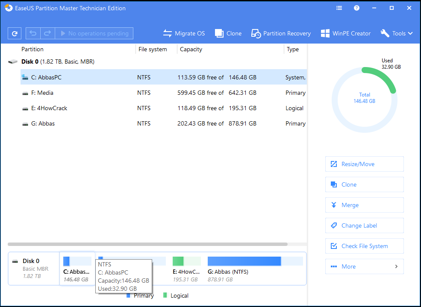Select the C: AbbasPC partition row

coord(164,77)
